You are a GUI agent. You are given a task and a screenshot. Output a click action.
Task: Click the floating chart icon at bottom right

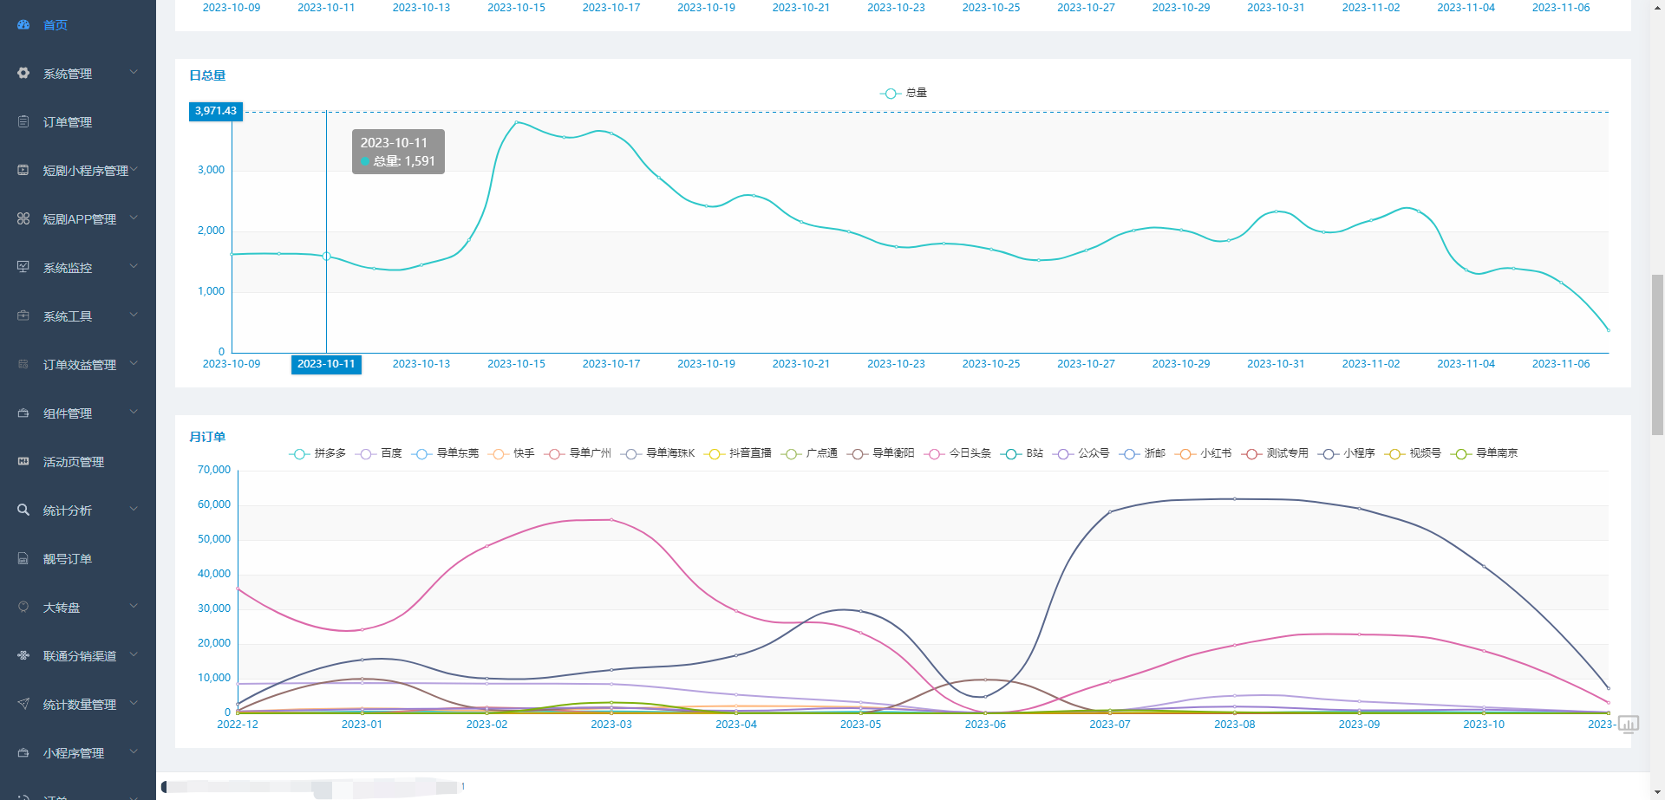[x=1628, y=724]
